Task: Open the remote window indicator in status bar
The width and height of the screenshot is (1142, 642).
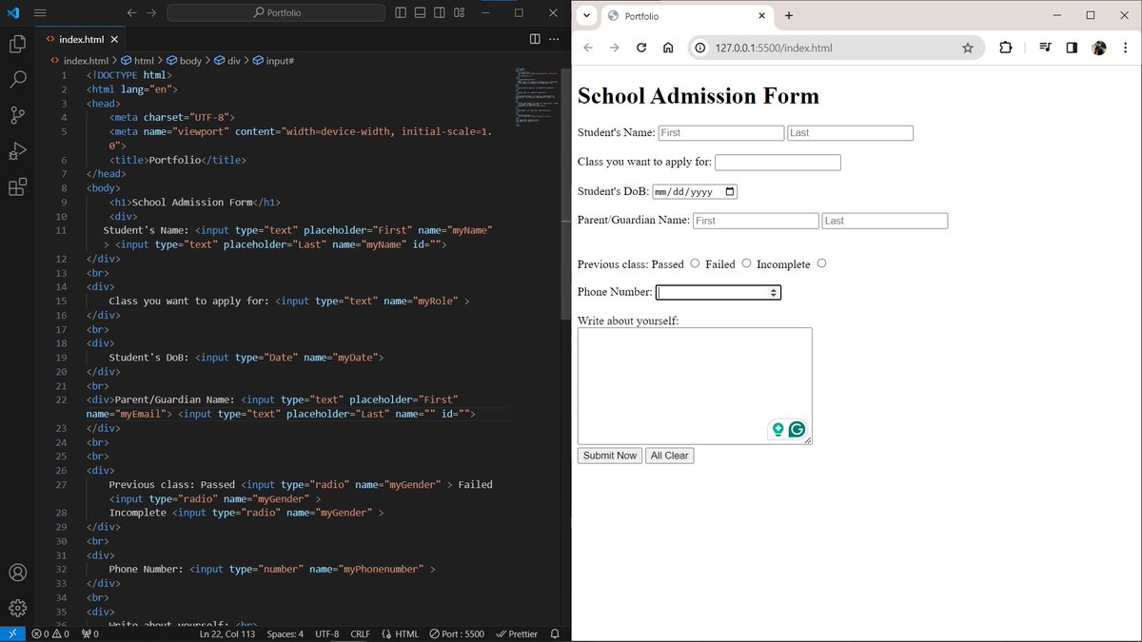Action: [12, 633]
